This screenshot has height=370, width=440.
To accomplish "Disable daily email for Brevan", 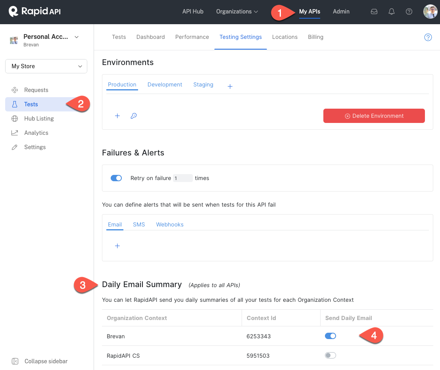I will [x=330, y=336].
